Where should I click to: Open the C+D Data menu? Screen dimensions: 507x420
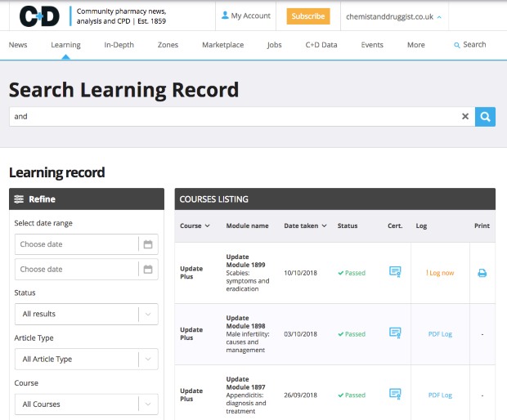click(321, 45)
